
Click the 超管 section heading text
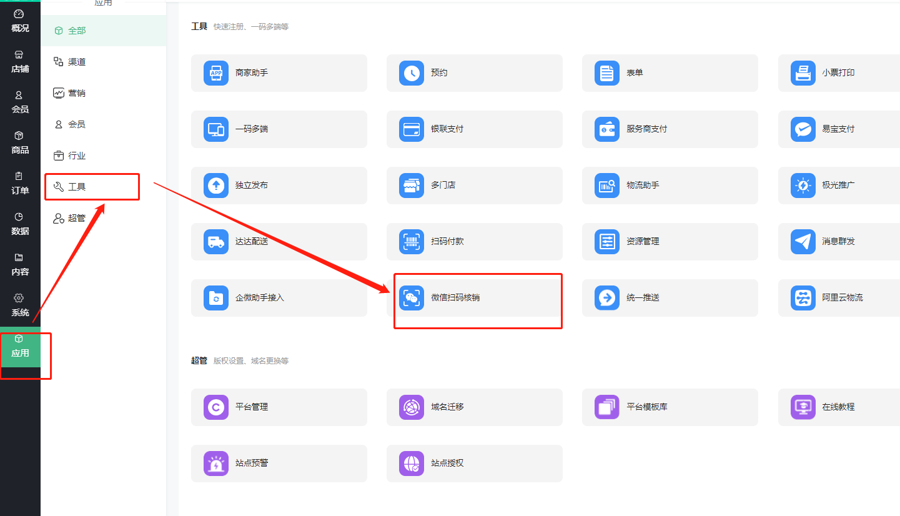click(x=199, y=361)
